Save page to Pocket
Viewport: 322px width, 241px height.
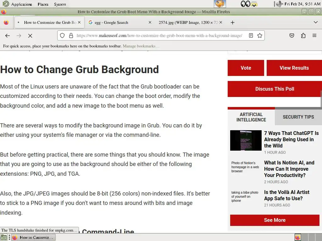tap(292, 36)
